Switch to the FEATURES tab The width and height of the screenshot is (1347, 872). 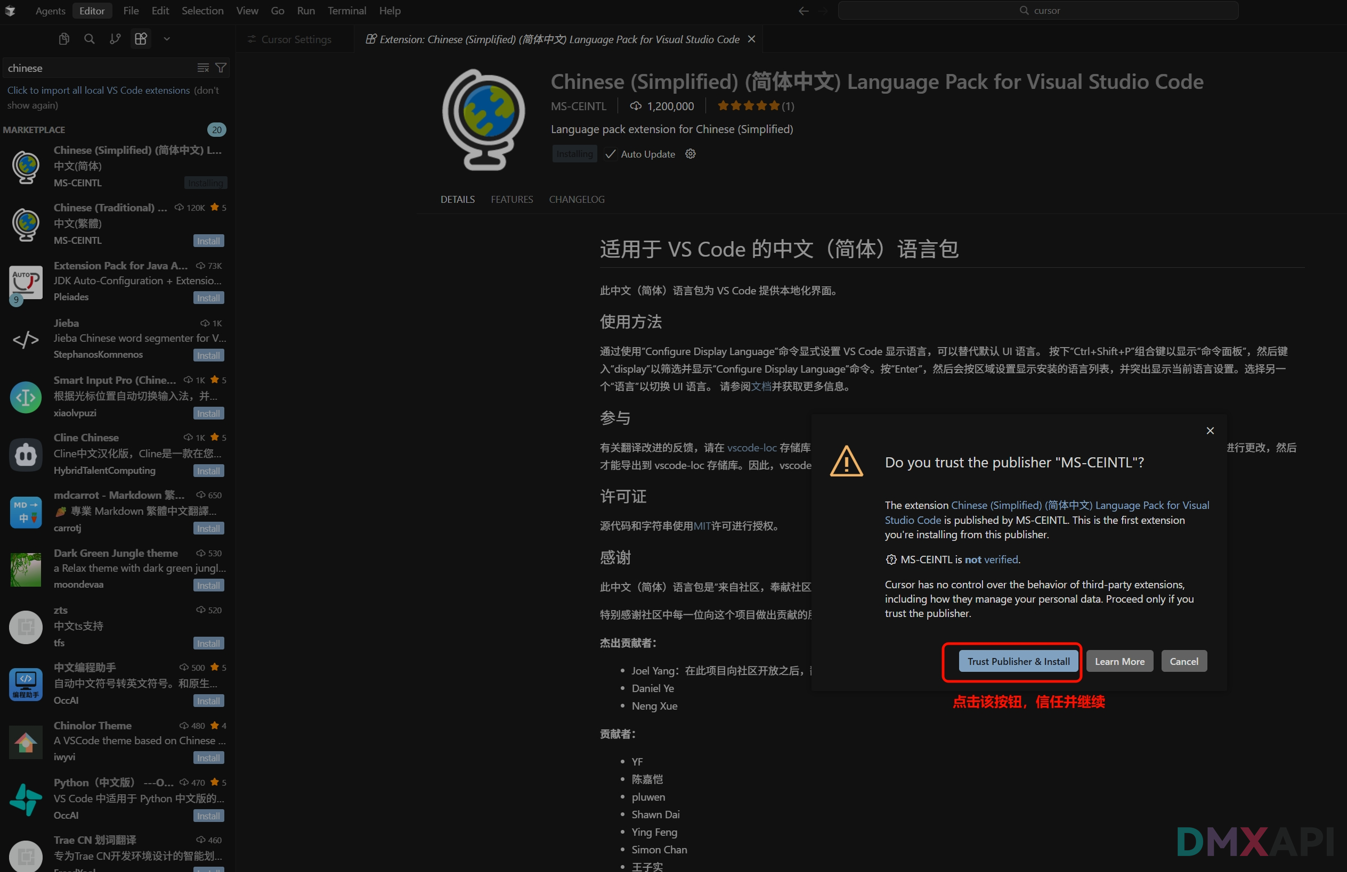coord(512,199)
